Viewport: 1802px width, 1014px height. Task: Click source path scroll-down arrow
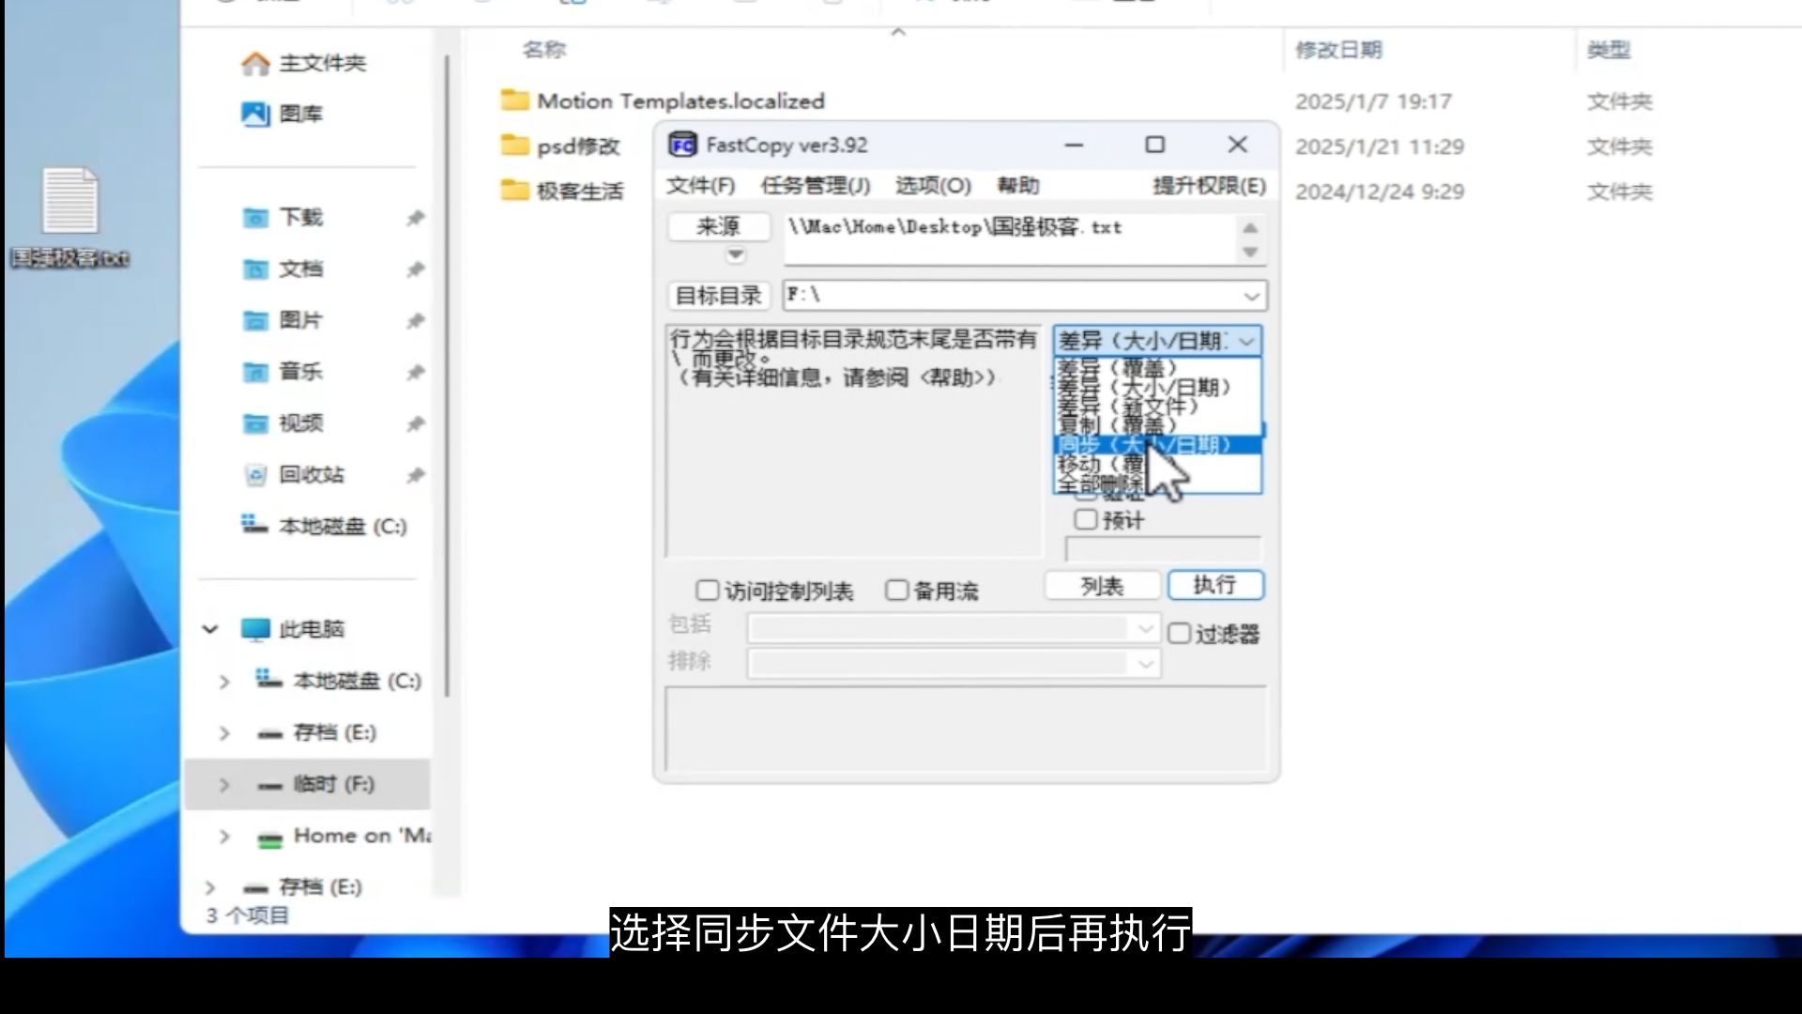click(1250, 252)
